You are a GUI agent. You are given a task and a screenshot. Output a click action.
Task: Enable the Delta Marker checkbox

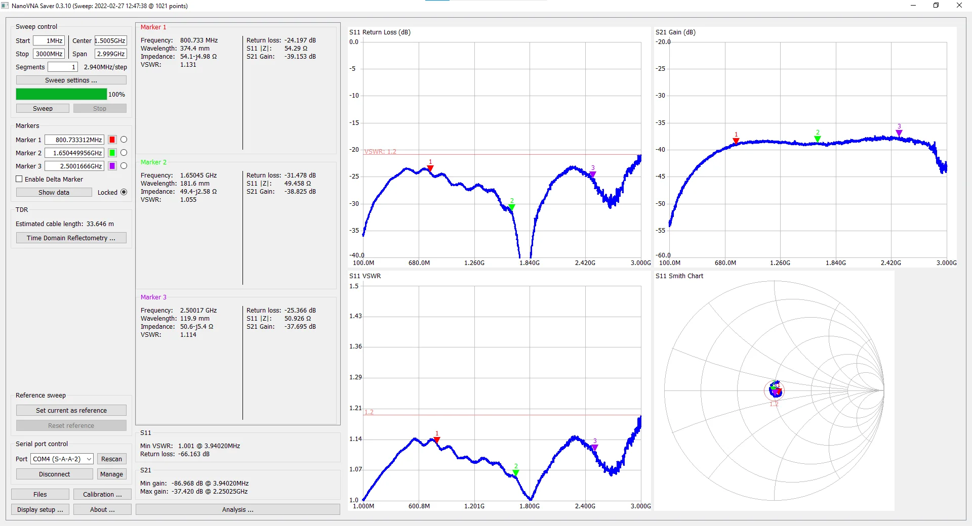tap(19, 179)
